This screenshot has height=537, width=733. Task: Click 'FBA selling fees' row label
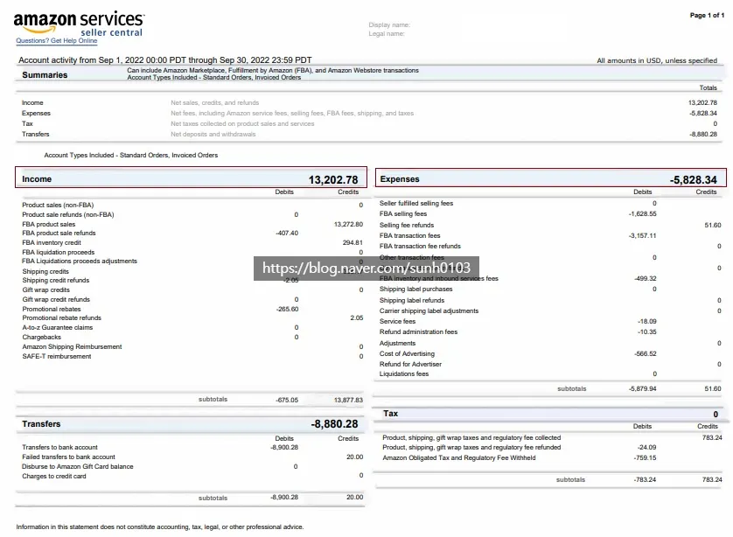point(403,214)
